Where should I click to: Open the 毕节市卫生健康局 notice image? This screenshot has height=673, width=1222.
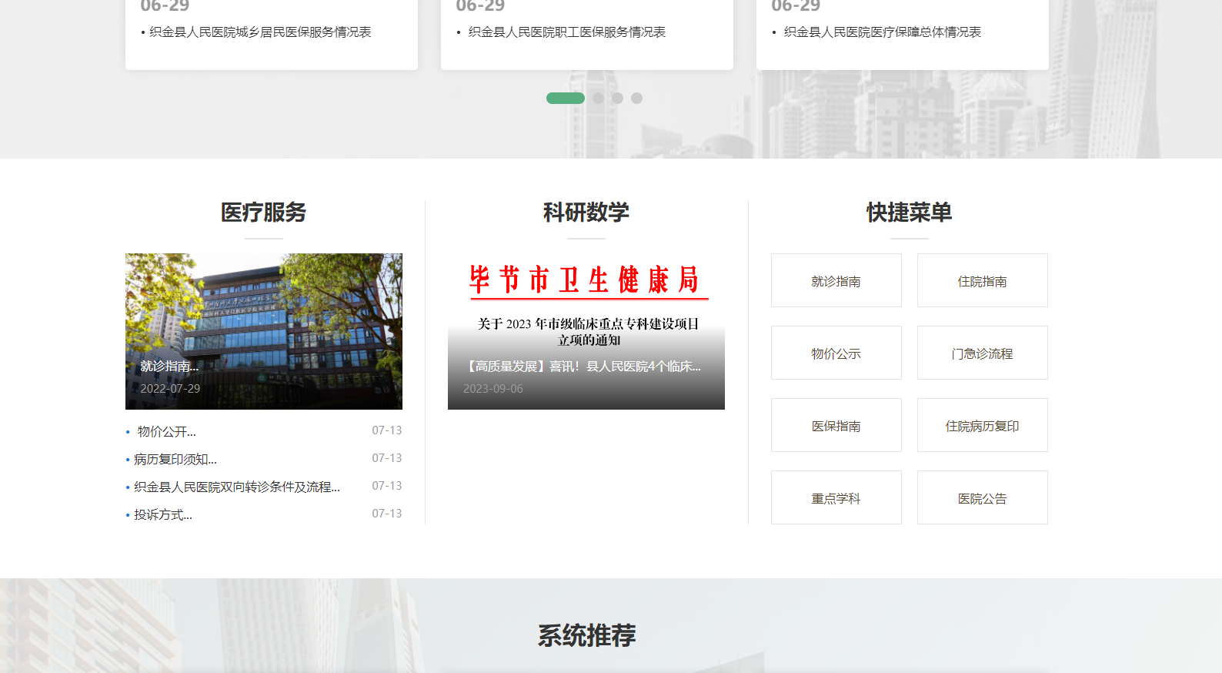pos(586,331)
